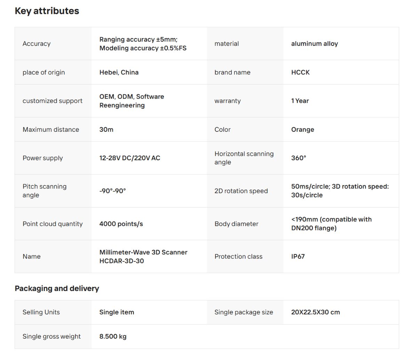Click the Orange color value
Viewport: 409px width, 356px height.
[303, 129]
